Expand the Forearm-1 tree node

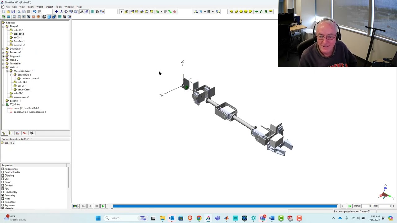[3, 52]
